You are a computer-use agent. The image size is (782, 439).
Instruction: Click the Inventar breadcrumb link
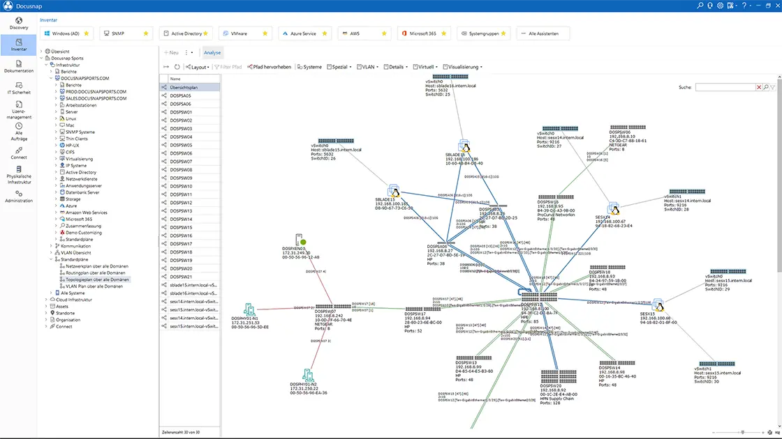click(x=48, y=20)
